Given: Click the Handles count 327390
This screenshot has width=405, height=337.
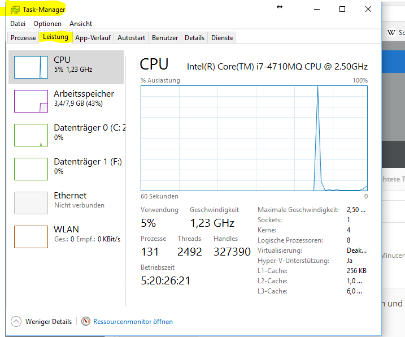Looking at the screenshot, I should point(232,252).
